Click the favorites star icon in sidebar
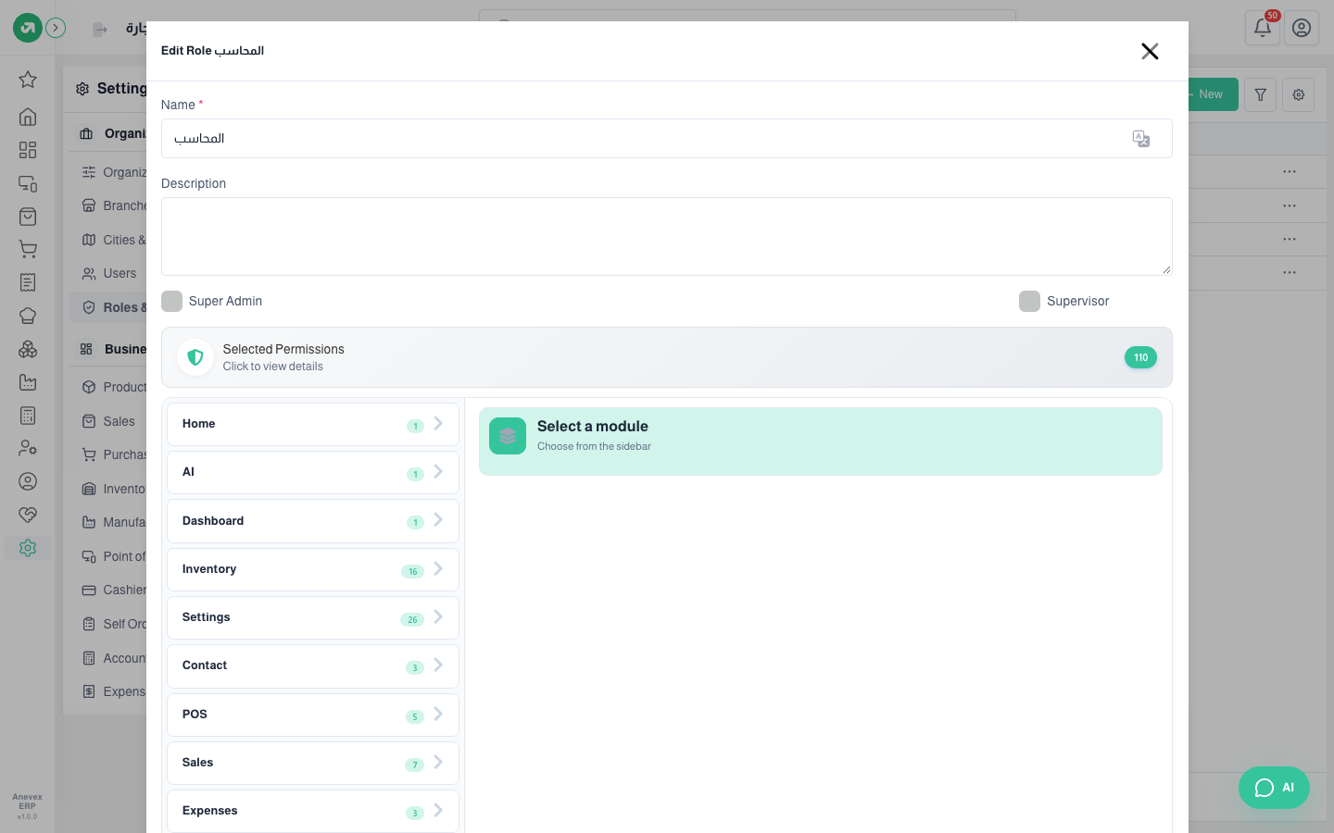 coord(28,80)
